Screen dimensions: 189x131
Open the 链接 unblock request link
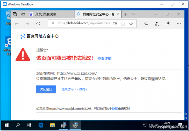pyautogui.click(x=115, y=109)
